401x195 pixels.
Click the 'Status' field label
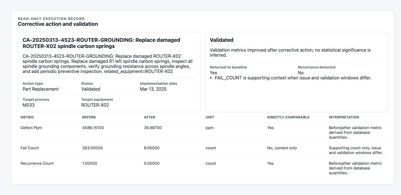(87, 84)
